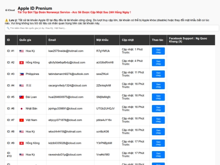Select email ebjvyyi371878@icloud.com
220x165 pixels.
[x=65, y=120]
